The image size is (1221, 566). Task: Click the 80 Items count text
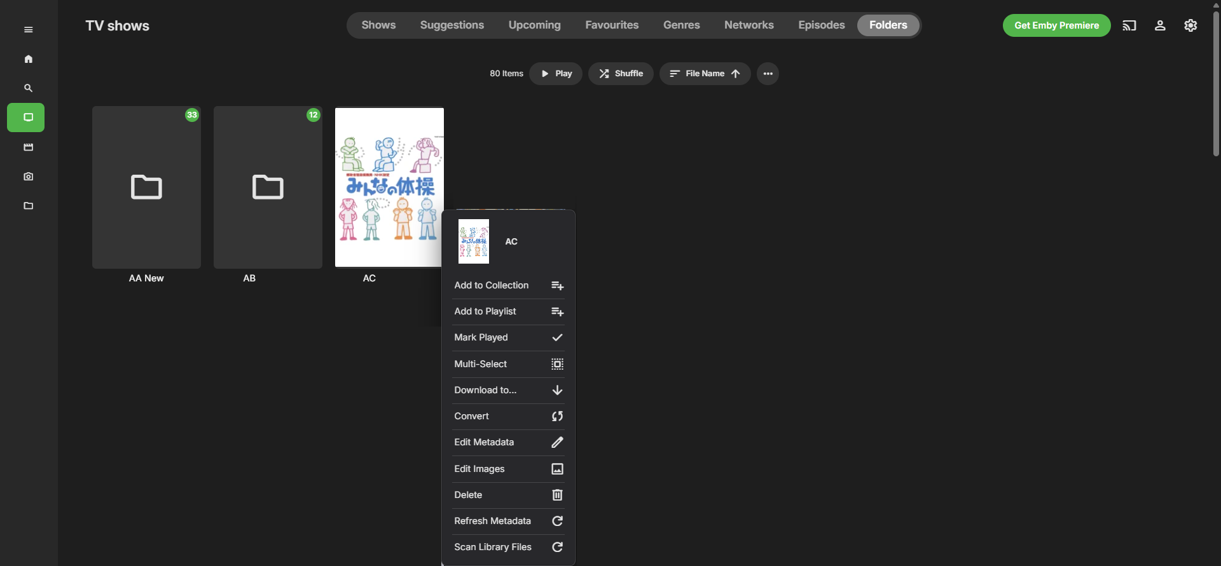click(x=506, y=74)
